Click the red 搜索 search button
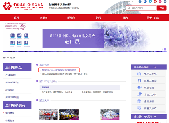Viewport: 169px width, 123px height. click(162, 8)
